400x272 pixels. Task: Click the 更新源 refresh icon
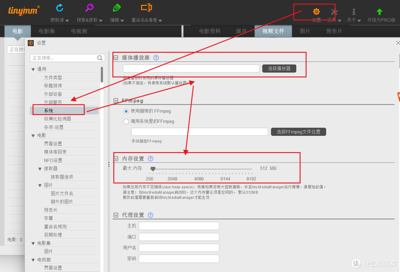click(x=59, y=8)
